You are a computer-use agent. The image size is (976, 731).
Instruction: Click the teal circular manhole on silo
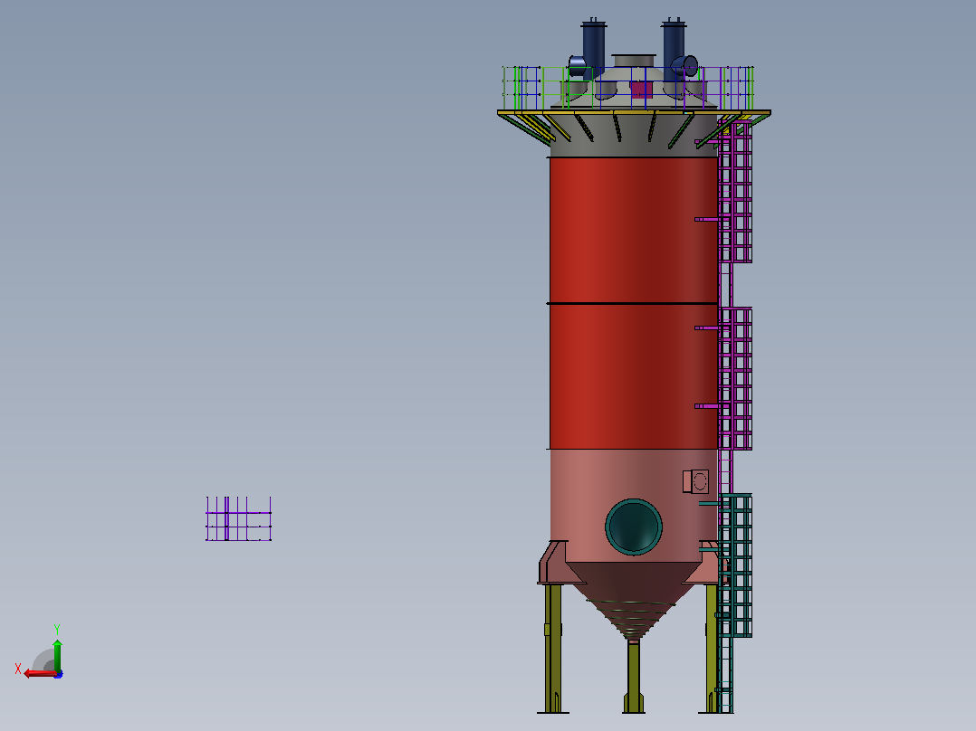click(634, 527)
